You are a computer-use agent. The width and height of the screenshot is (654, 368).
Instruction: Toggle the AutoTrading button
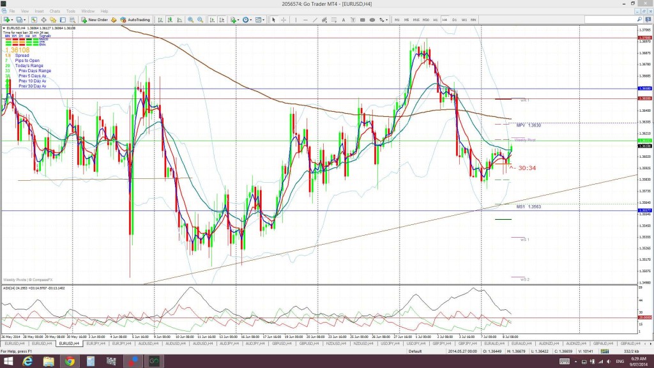[x=135, y=20]
